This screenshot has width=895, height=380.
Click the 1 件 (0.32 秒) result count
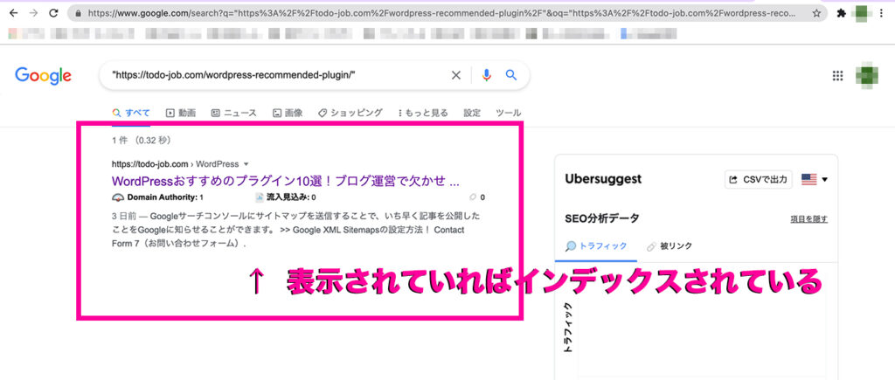click(142, 140)
